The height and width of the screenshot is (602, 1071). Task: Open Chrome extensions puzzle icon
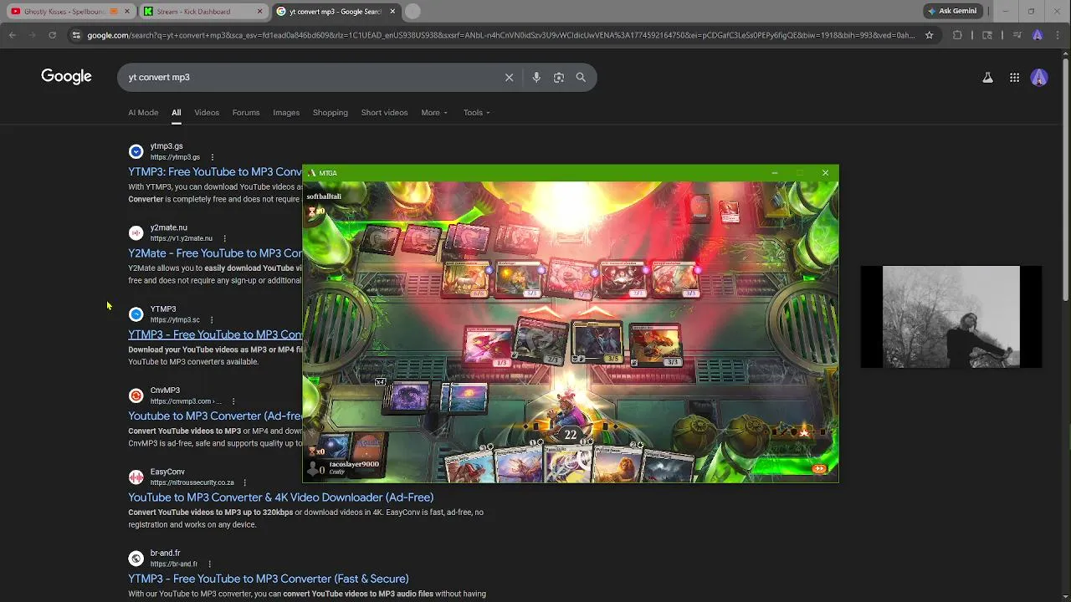[957, 35]
